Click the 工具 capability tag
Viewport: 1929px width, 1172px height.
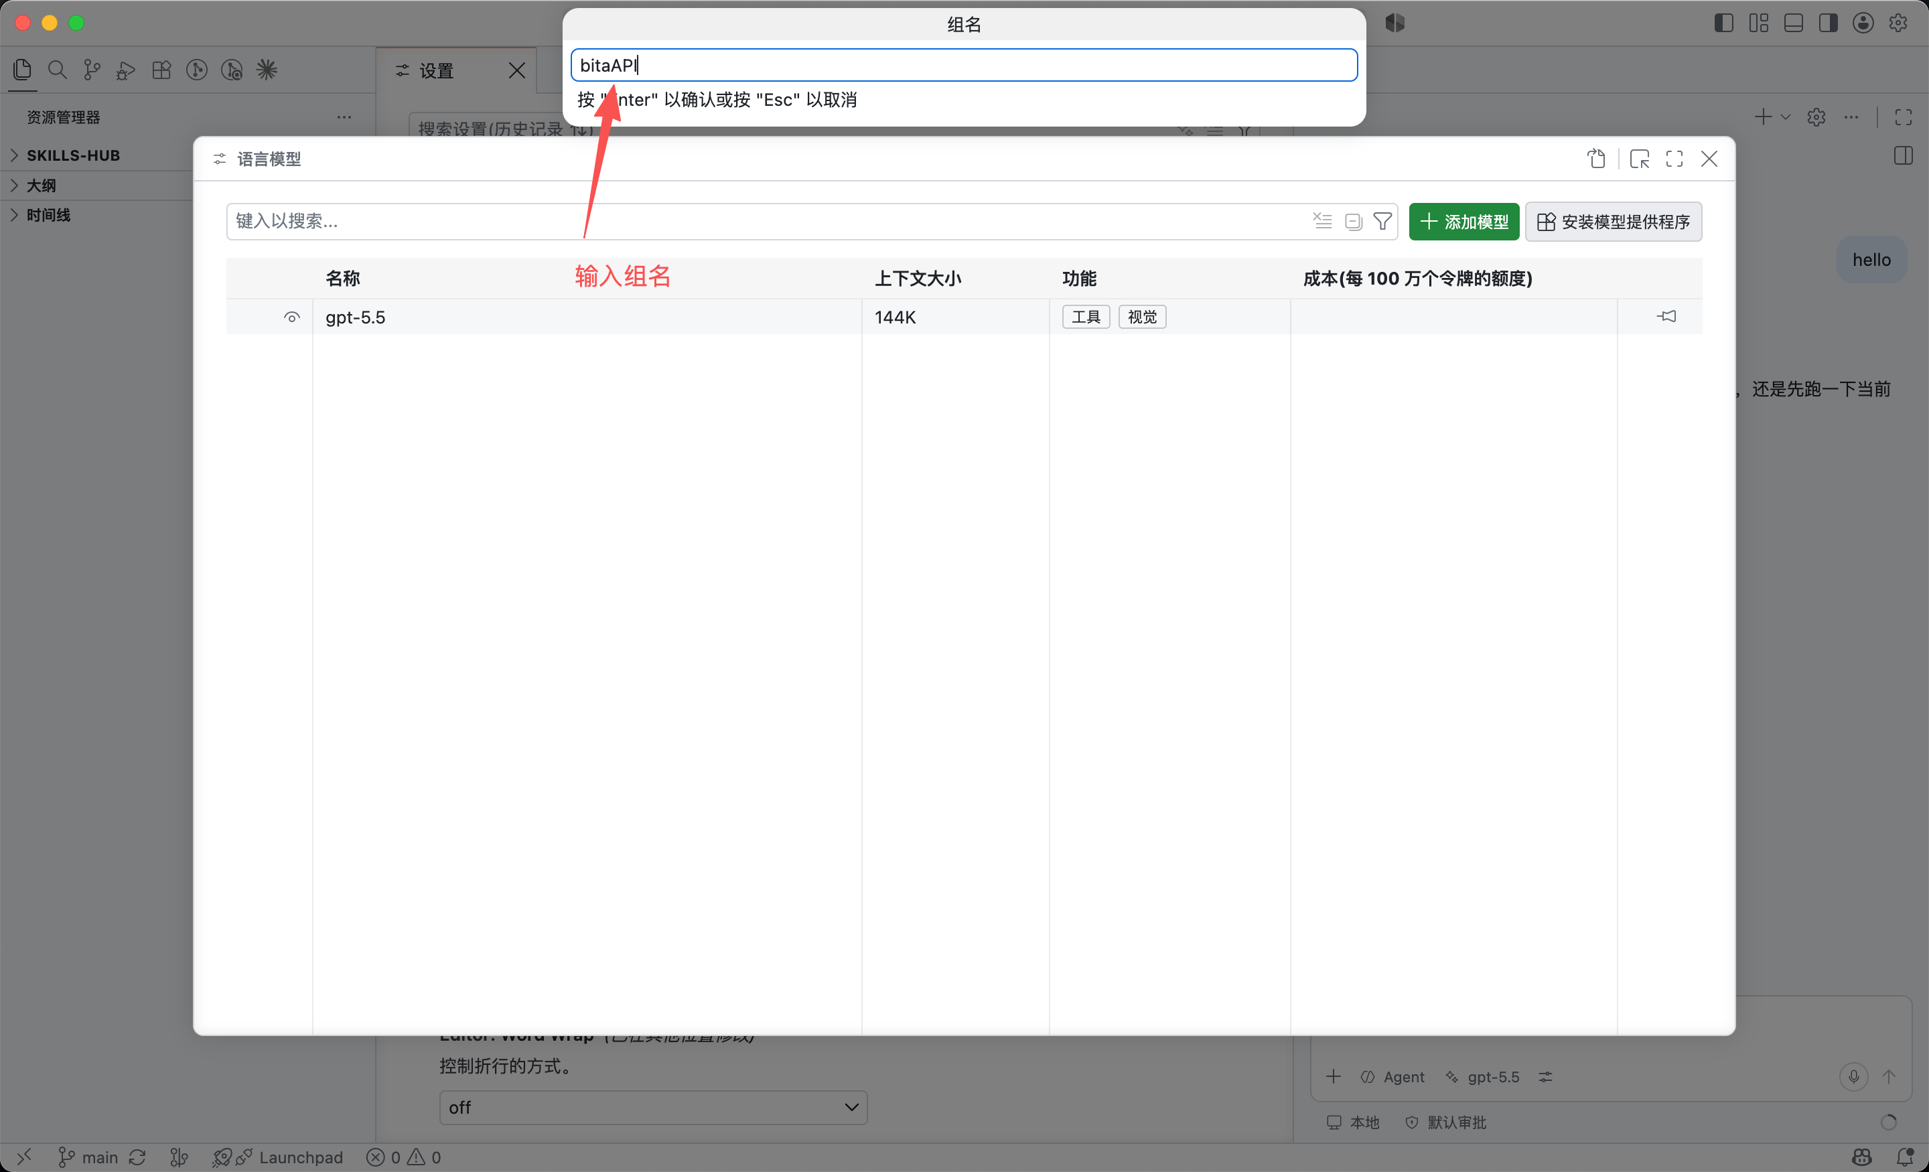pyautogui.click(x=1086, y=316)
